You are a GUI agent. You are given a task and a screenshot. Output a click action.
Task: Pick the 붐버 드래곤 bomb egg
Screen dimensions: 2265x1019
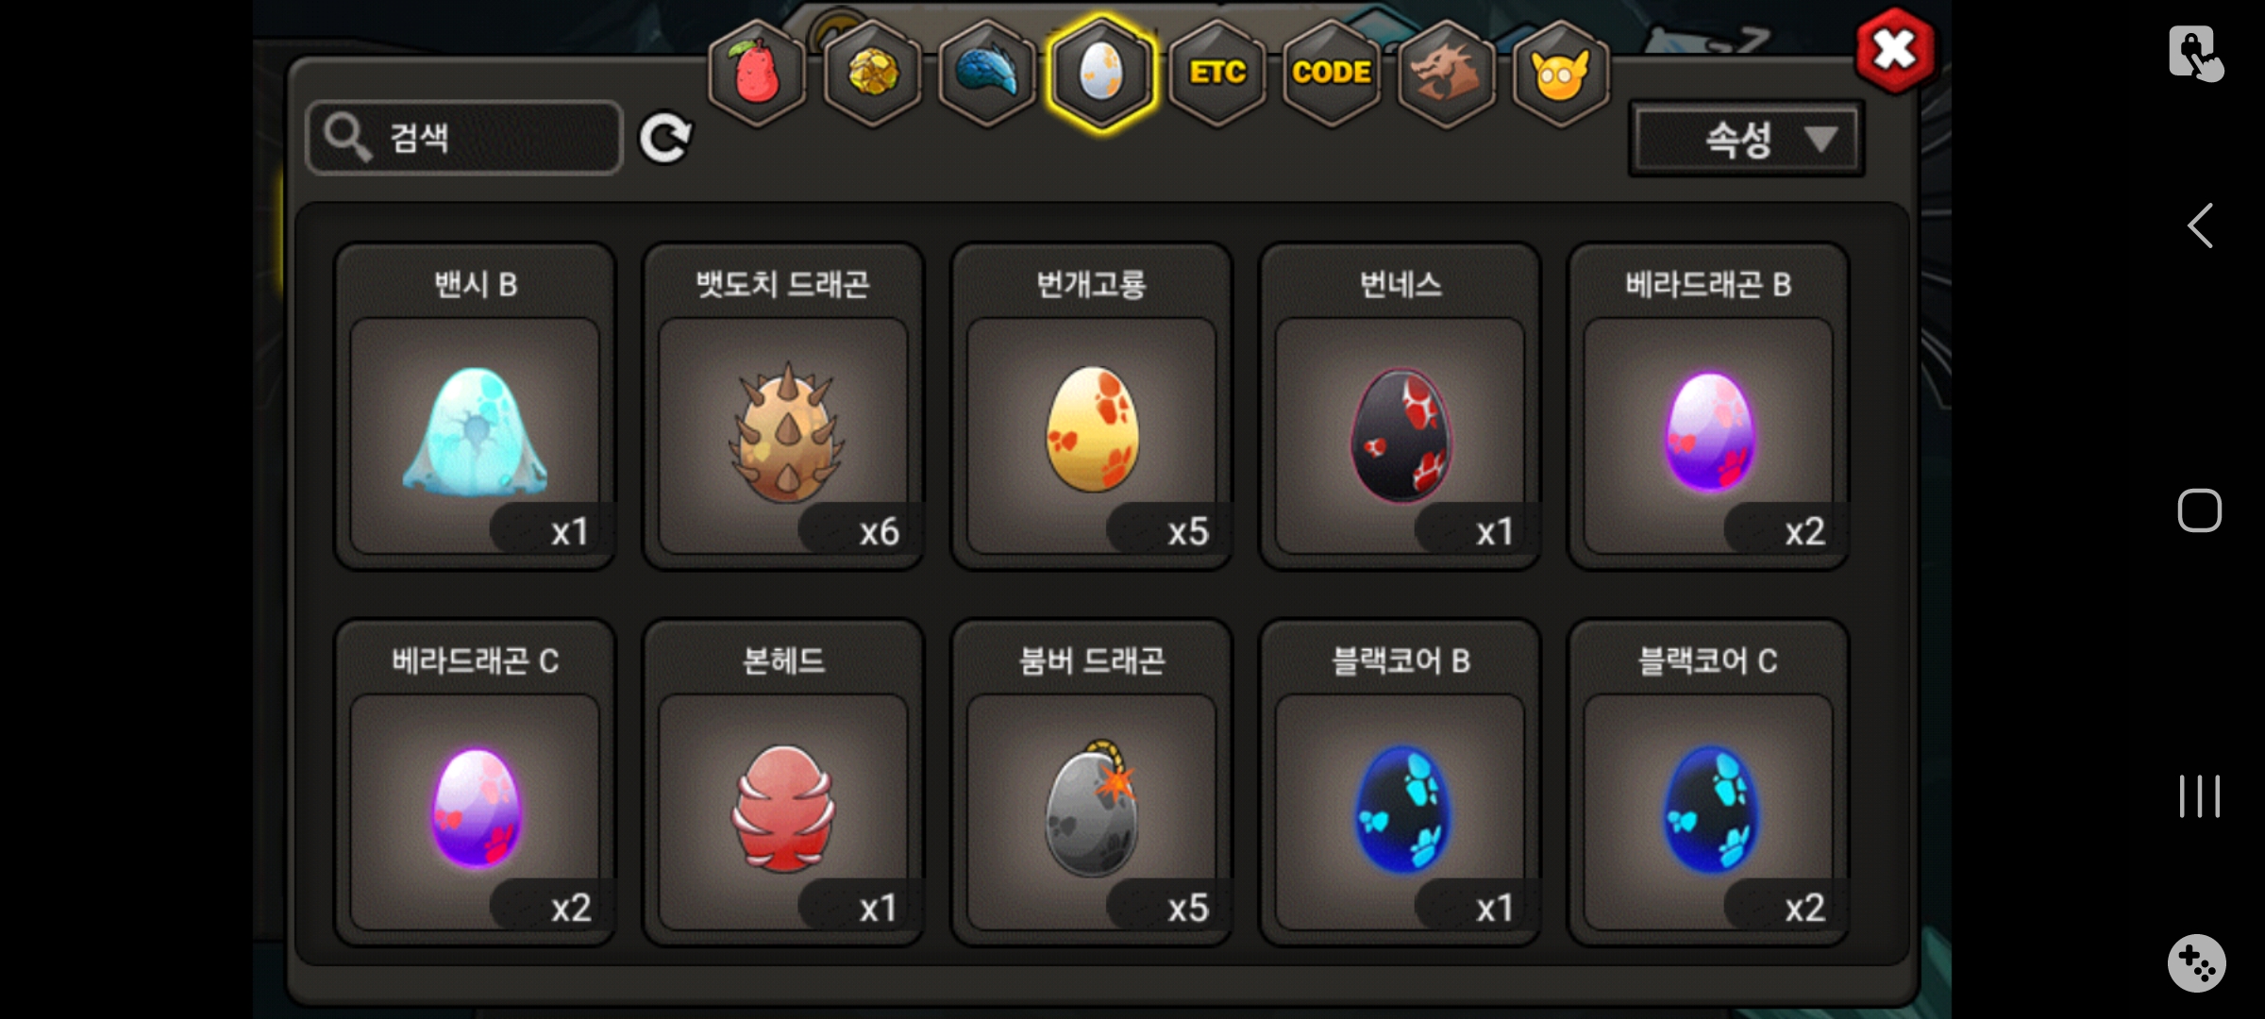click(1092, 782)
